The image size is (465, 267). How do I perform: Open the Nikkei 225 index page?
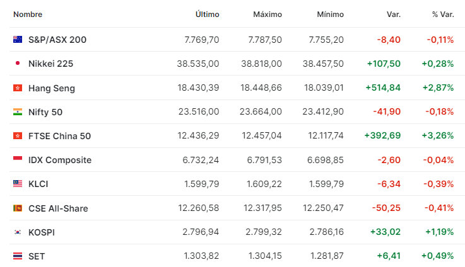[x=50, y=64]
